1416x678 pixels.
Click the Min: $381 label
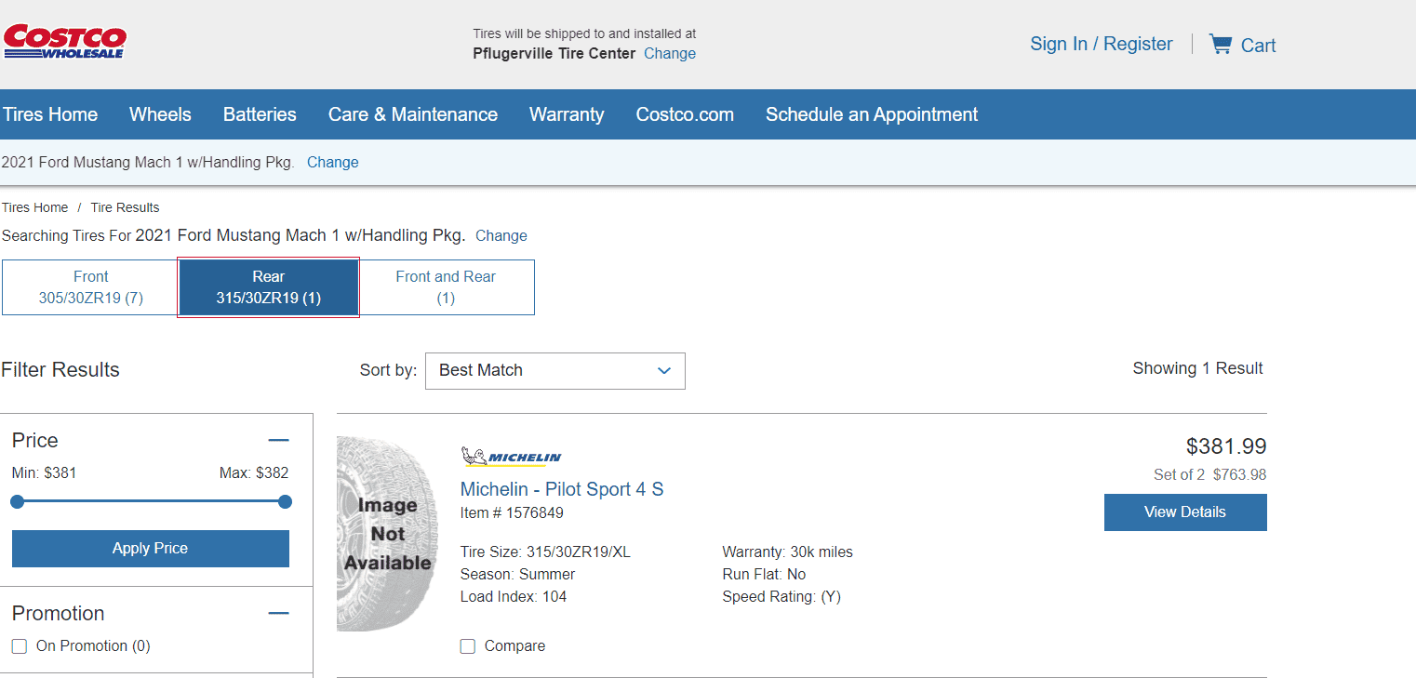[44, 472]
